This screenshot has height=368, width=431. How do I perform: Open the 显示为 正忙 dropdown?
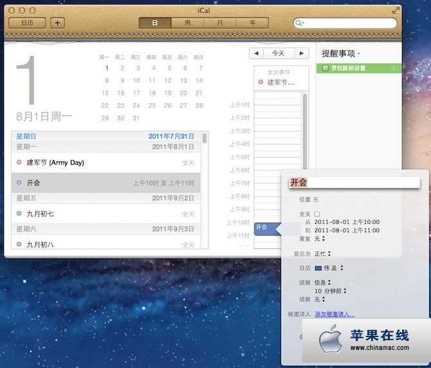pos(327,253)
